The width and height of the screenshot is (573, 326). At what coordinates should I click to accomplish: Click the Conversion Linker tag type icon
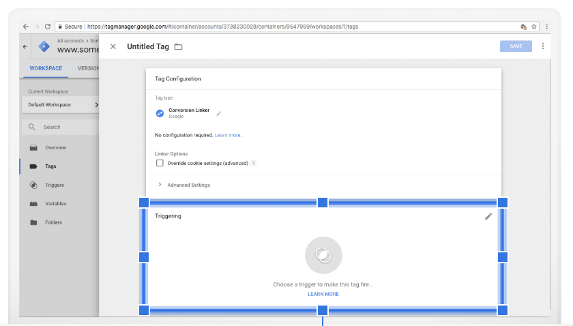(x=160, y=113)
